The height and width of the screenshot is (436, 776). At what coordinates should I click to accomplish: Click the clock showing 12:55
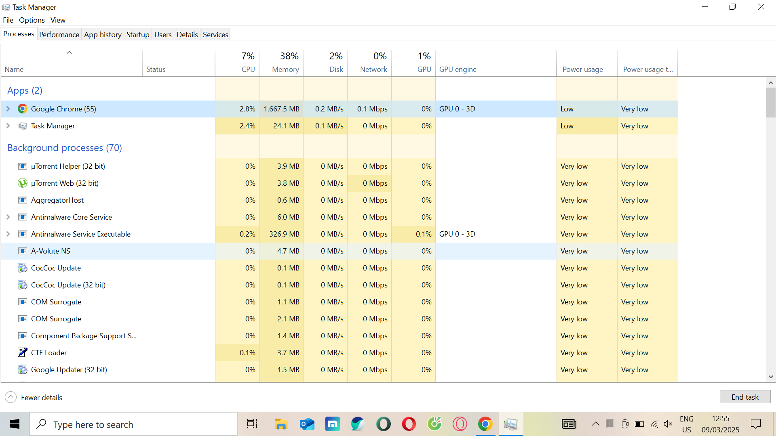[721, 419]
